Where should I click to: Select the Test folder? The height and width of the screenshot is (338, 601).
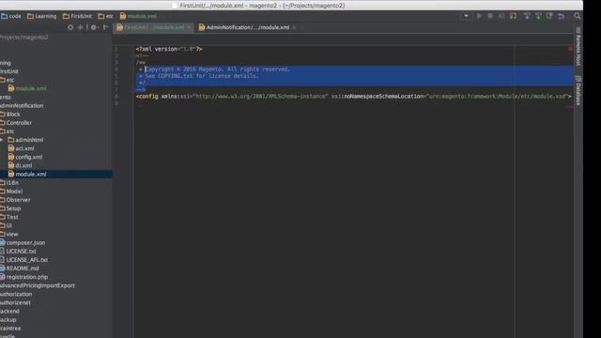coord(9,217)
